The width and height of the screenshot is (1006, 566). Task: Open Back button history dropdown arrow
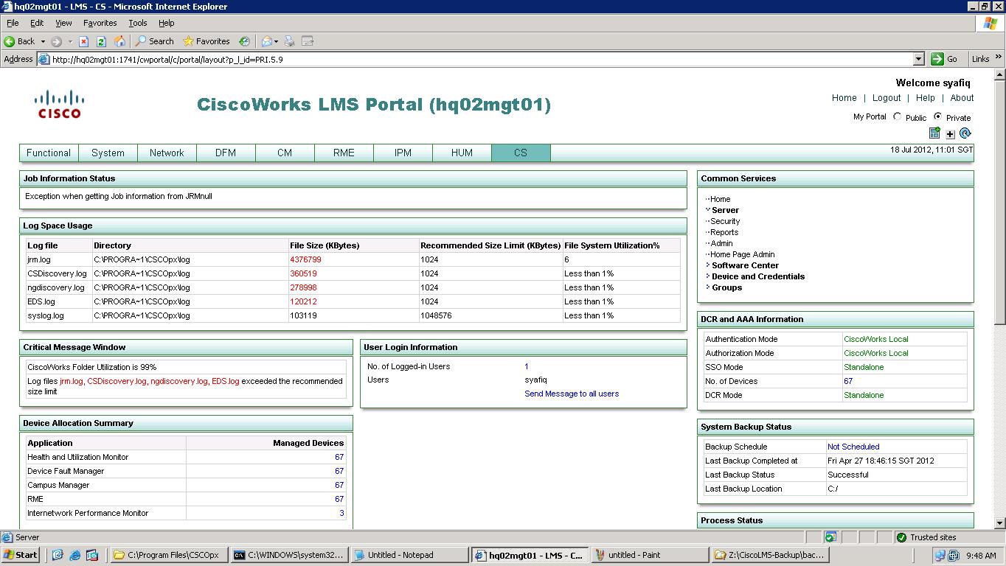[x=43, y=41]
